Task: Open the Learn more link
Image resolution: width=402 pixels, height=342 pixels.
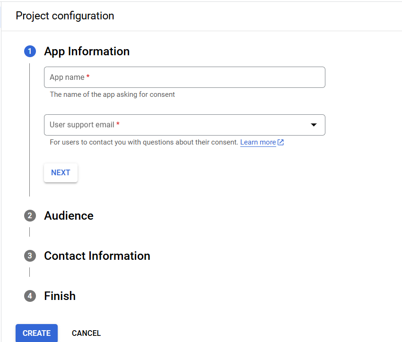Action: tap(258, 142)
